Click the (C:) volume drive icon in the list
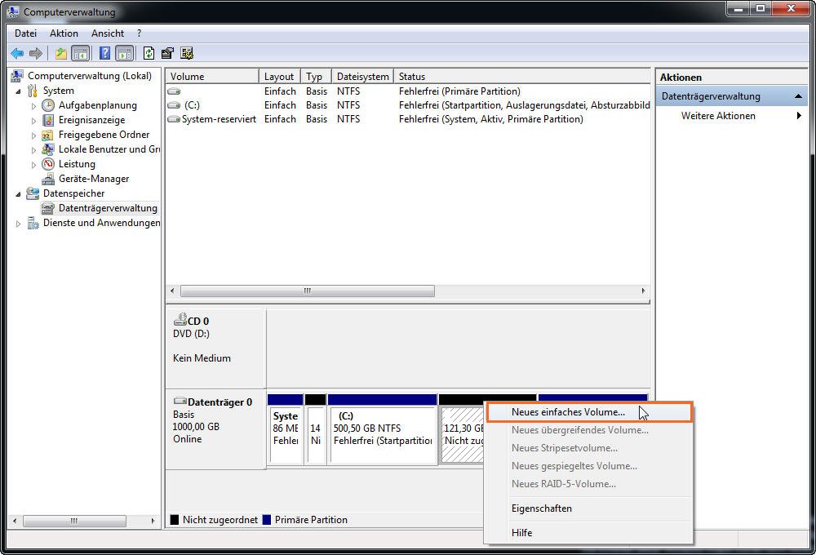Screen dimensions: 816x555 click(174, 105)
